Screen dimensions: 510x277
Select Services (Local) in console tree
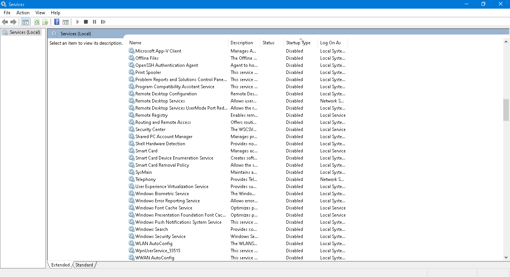(21, 32)
